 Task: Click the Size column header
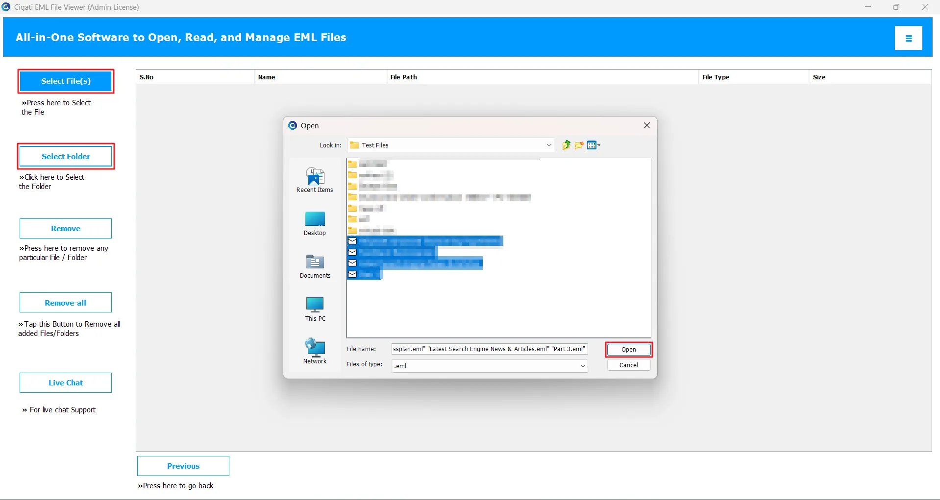click(x=870, y=77)
